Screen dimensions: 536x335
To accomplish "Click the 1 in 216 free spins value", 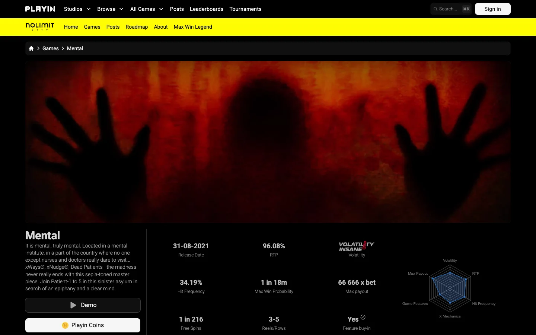I will (191, 319).
